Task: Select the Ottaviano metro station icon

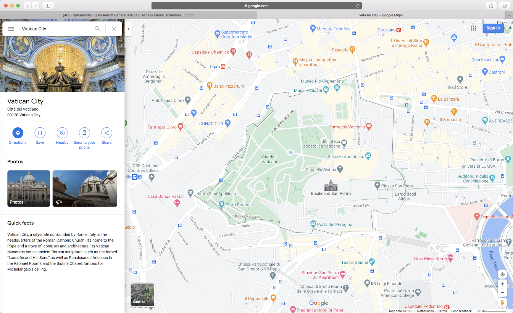Action: [x=398, y=30]
